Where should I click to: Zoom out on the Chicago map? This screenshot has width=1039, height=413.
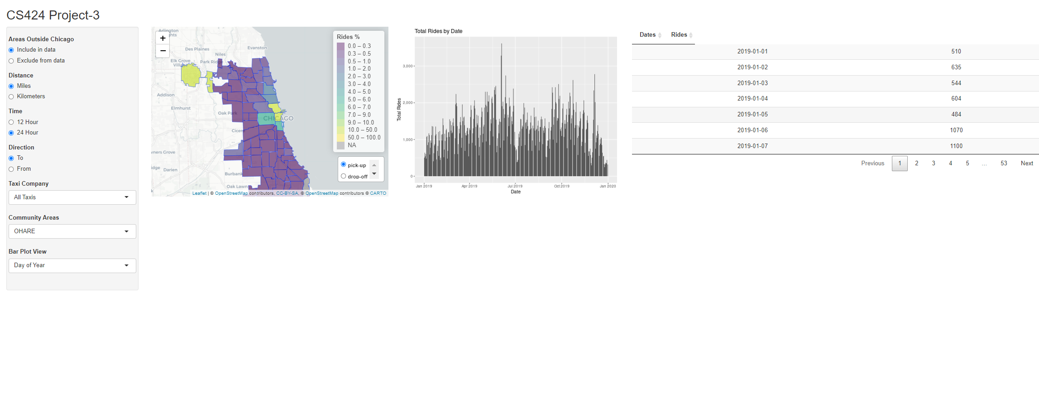(x=163, y=51)
